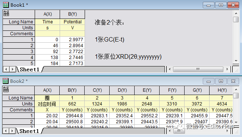Select column B(Y) header in Book1
This screenshot has width=242, height=137.
coord(72,14)
